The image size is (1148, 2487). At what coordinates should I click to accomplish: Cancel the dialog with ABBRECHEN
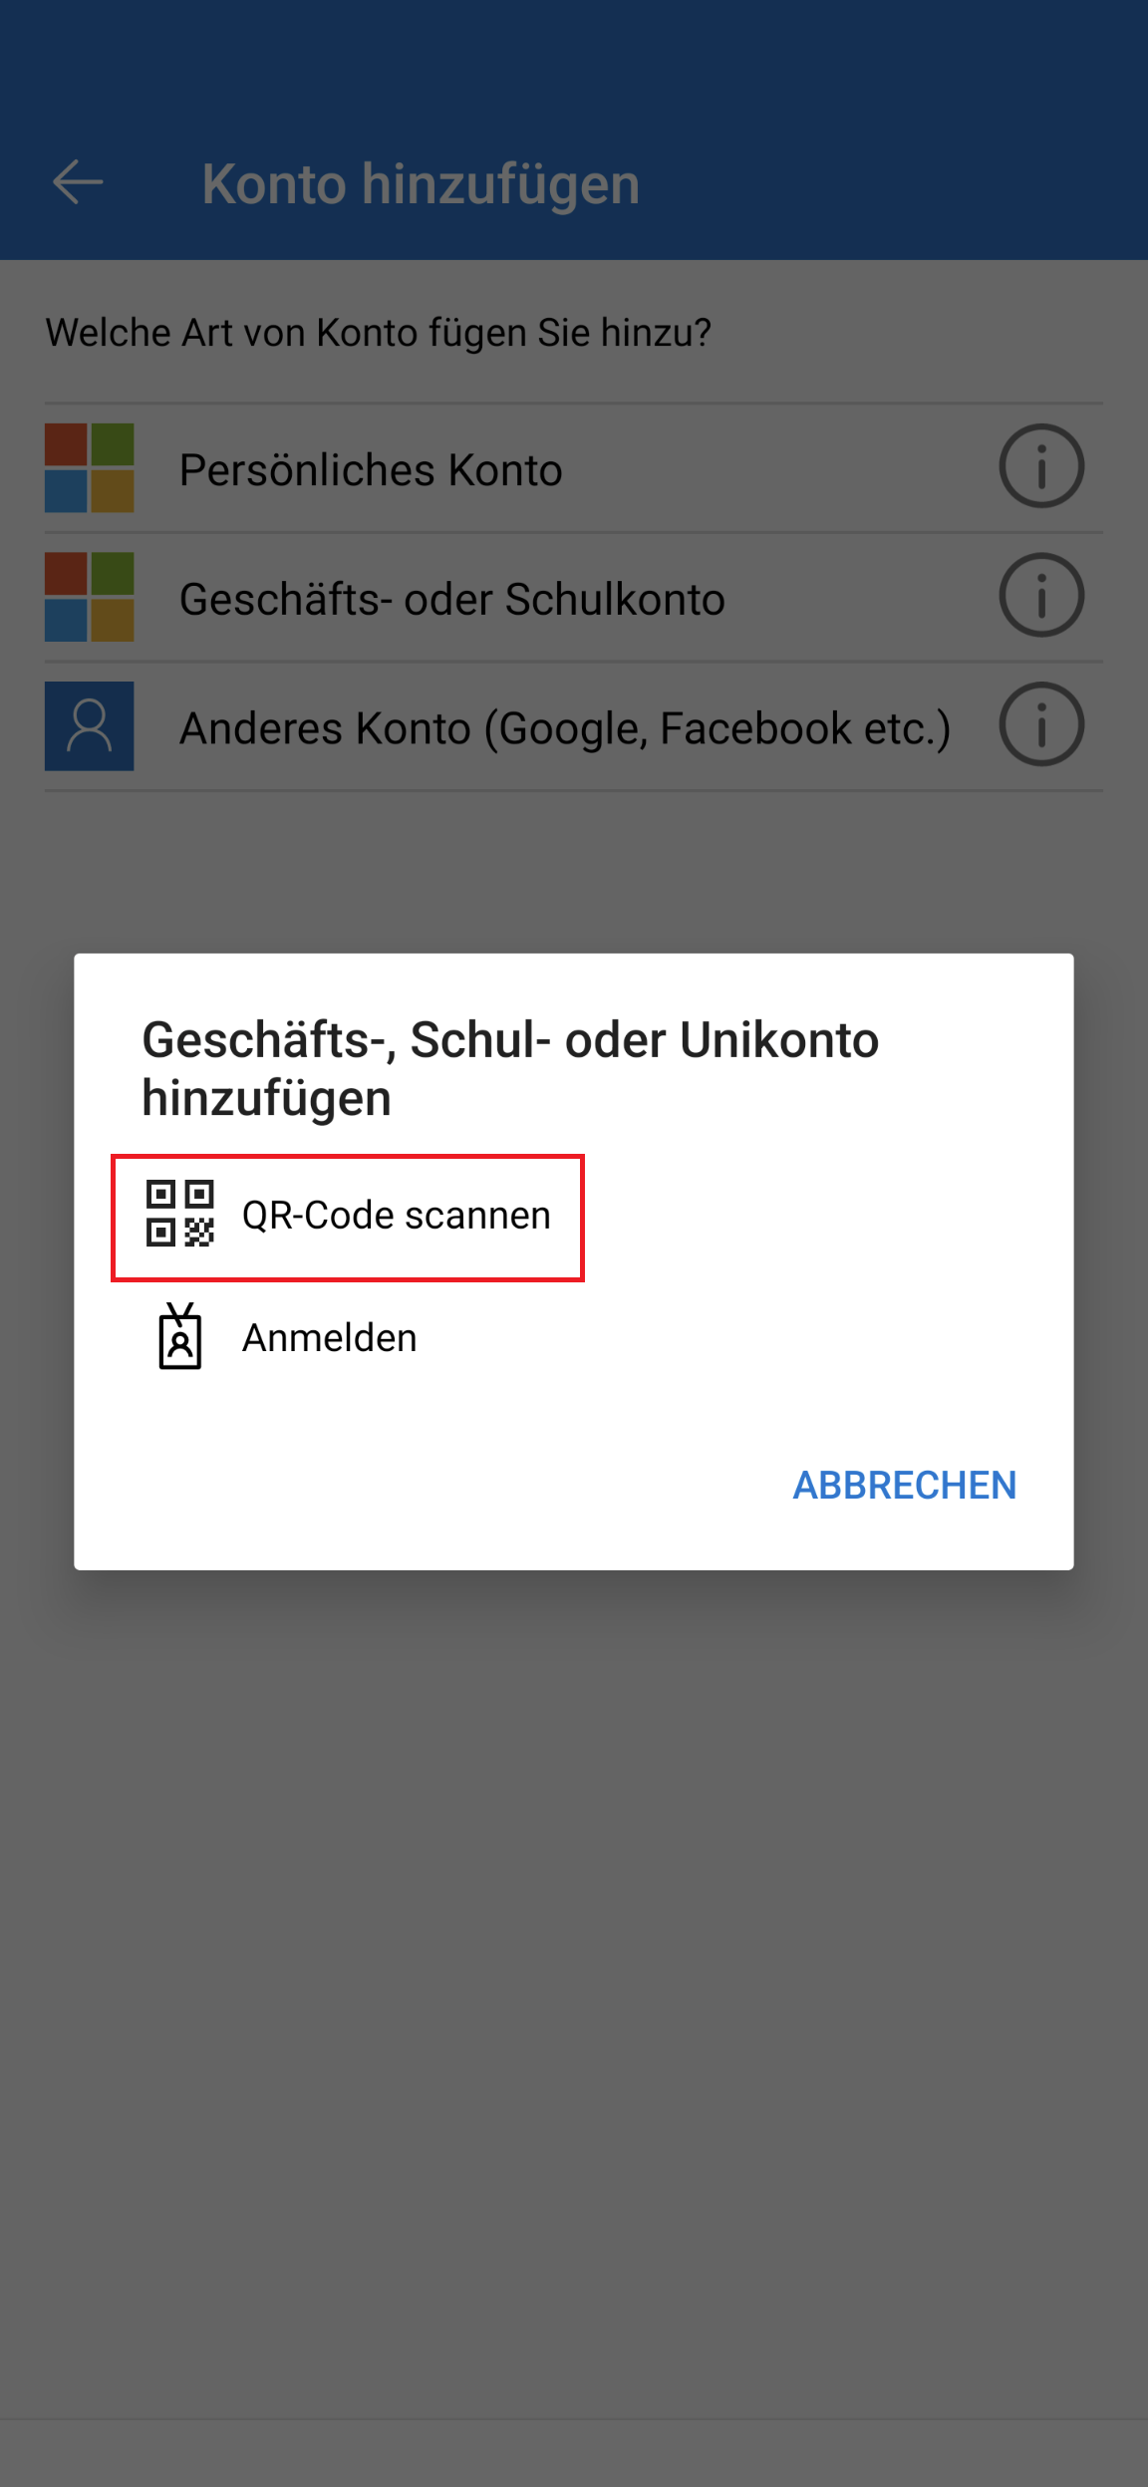click(x=905, y=1486)
